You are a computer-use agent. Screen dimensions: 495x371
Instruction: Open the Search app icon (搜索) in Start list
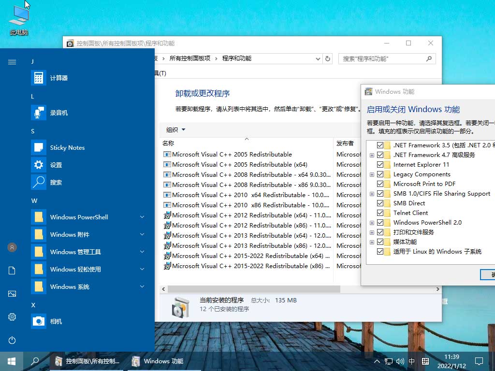coord(39,182)
